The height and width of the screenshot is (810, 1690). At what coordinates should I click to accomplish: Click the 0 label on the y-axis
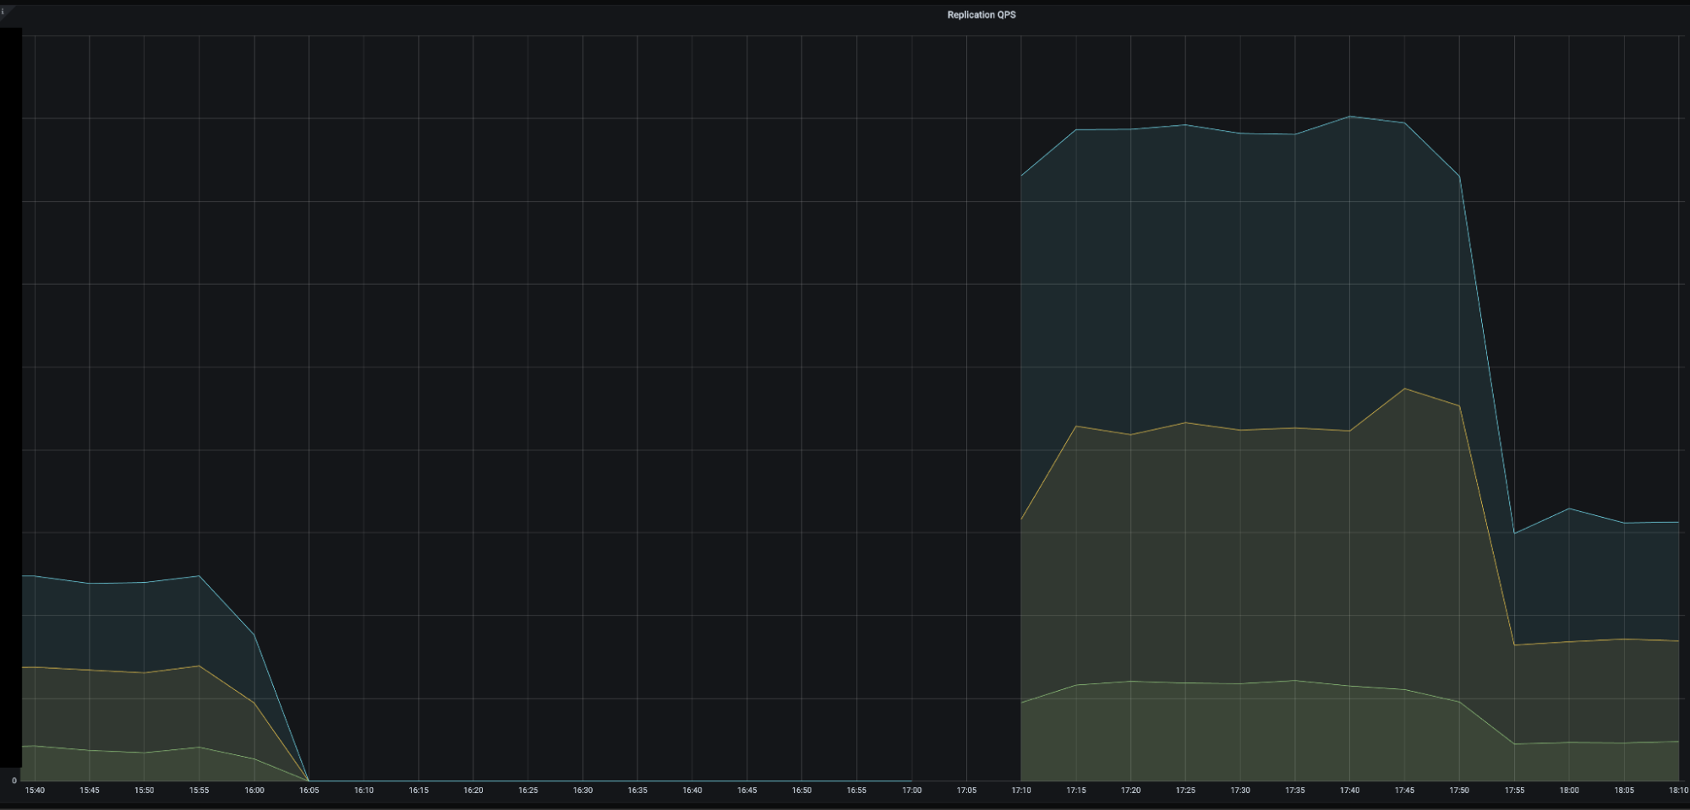[x=14, y=780]
